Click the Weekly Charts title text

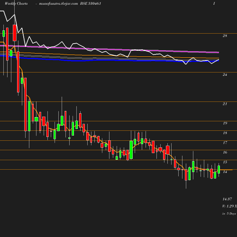pyautogui.click(x=16, y=4)
